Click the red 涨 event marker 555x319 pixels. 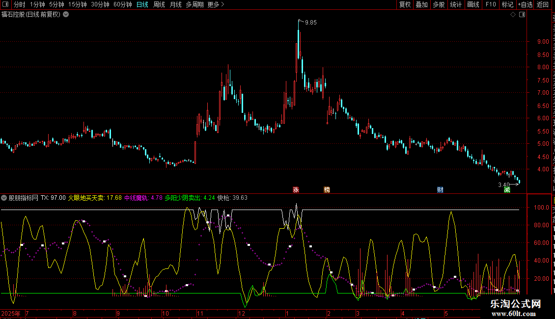point(296,190)
